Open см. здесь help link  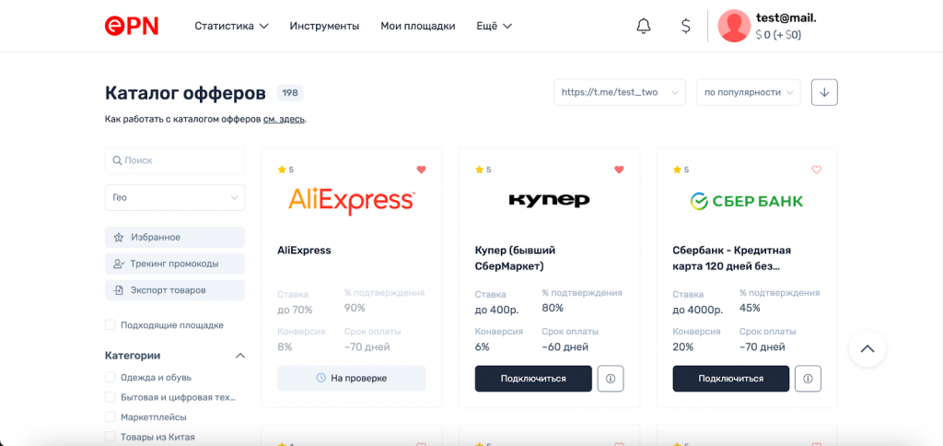[284, 119]
